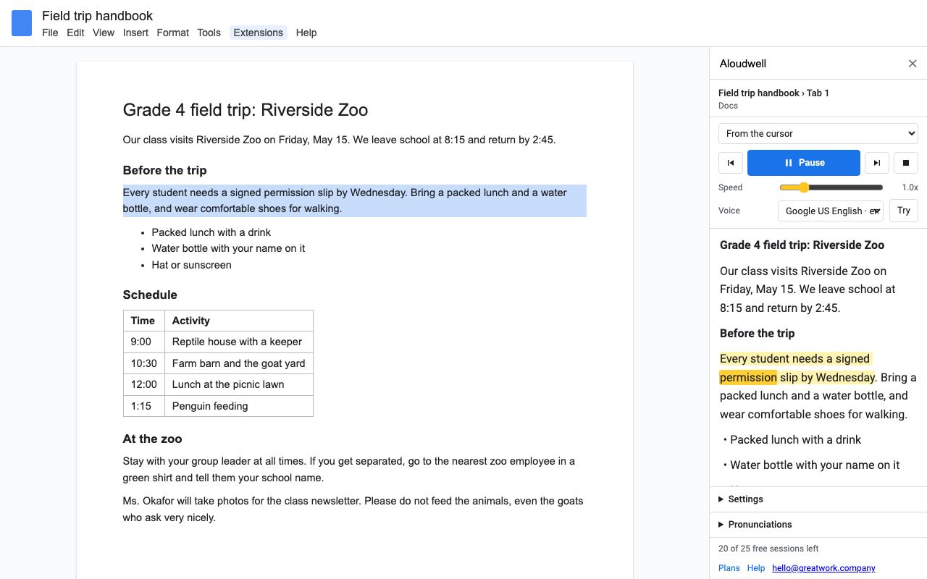The width and height of the screenshot is (927, 579).
Task: Expand the Settings section
Action: [818, 499]
